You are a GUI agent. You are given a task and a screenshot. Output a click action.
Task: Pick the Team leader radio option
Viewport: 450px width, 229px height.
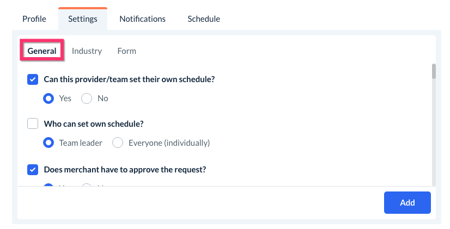48,143
